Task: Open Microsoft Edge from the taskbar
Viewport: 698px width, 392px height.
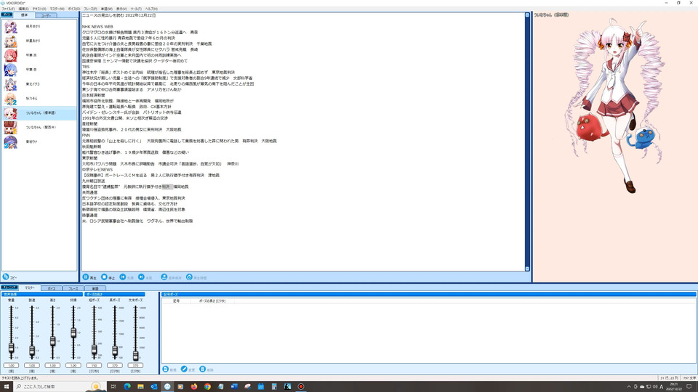Action: [127, 386]
